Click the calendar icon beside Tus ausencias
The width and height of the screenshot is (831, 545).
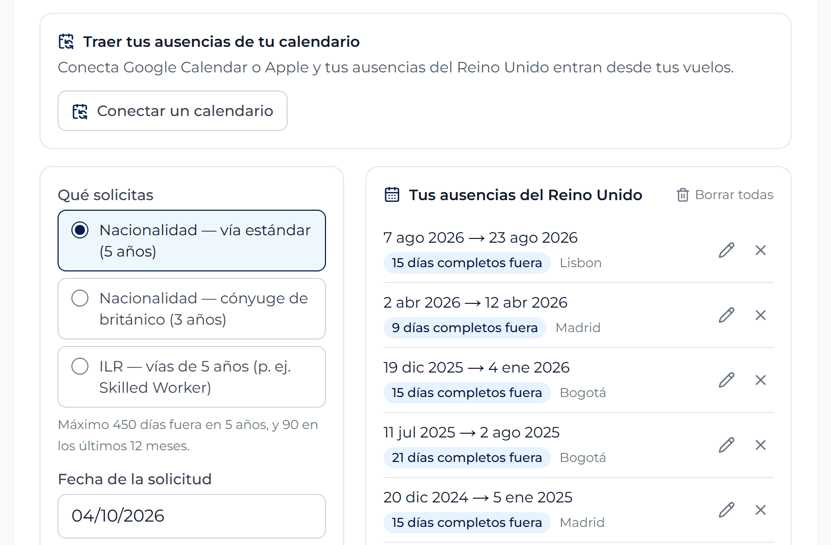point(392,195)
